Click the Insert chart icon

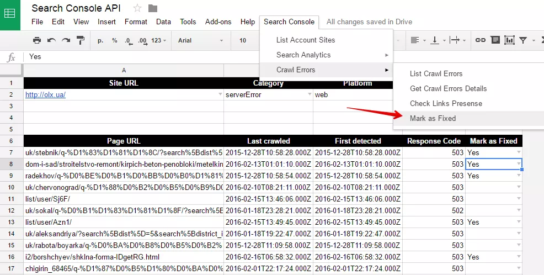(x=509, y=40)
